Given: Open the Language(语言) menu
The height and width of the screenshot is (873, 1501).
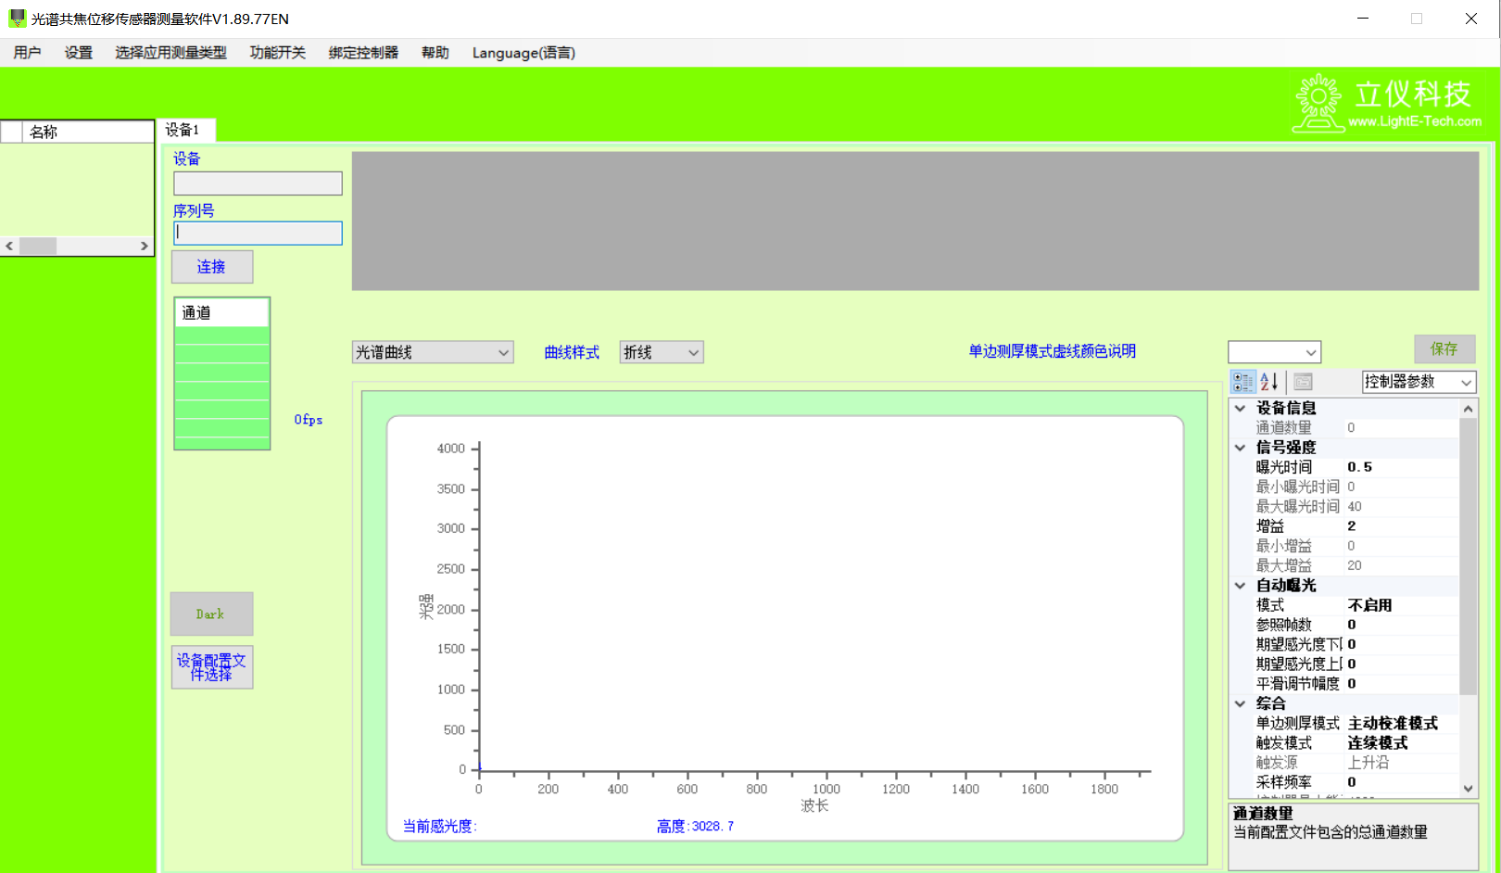Looking at the screenshot, I should click(523, 53).
